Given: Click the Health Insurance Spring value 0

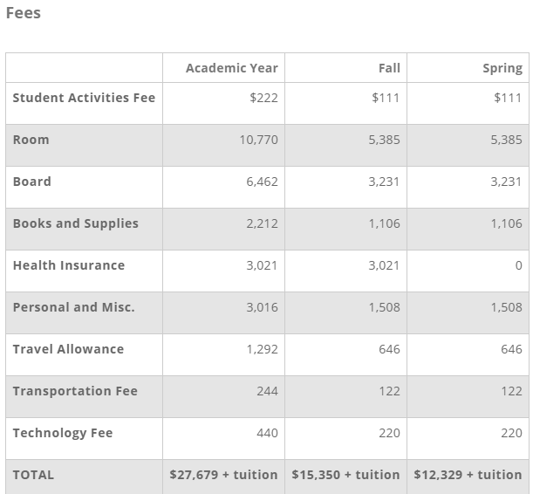Looking at the screenshot, I should [x=519, y=265].
